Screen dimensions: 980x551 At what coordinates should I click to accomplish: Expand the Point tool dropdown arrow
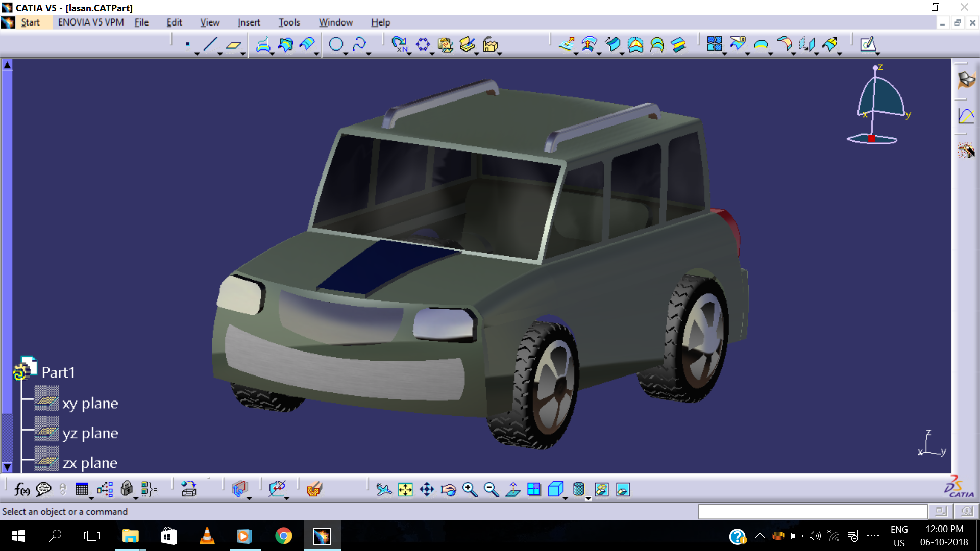point(197,54)
